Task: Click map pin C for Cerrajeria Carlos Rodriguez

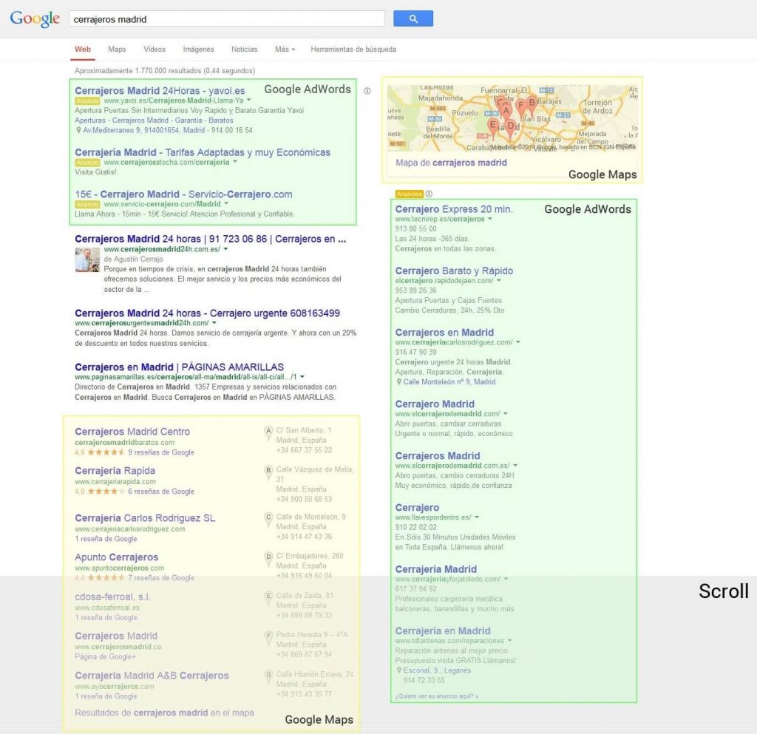Action: [x=268, y=519]
